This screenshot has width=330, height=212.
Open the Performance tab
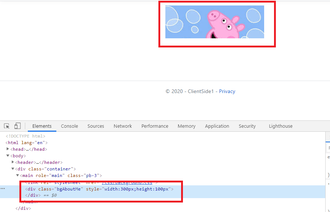pos(155,126)
